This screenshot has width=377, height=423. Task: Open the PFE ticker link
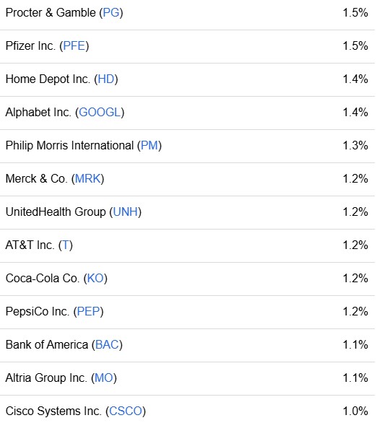pos(74,46)
